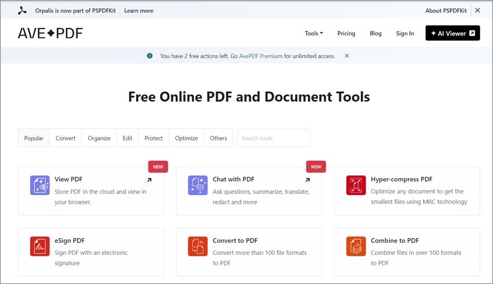
Task: Click 'Combine files in over 100 formats' text
Action: coord(416,258)
